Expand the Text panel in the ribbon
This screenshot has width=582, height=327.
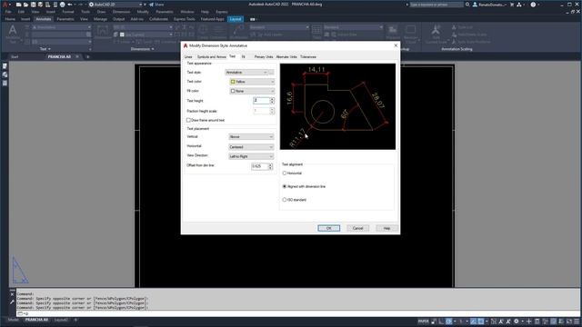[45, 49]
